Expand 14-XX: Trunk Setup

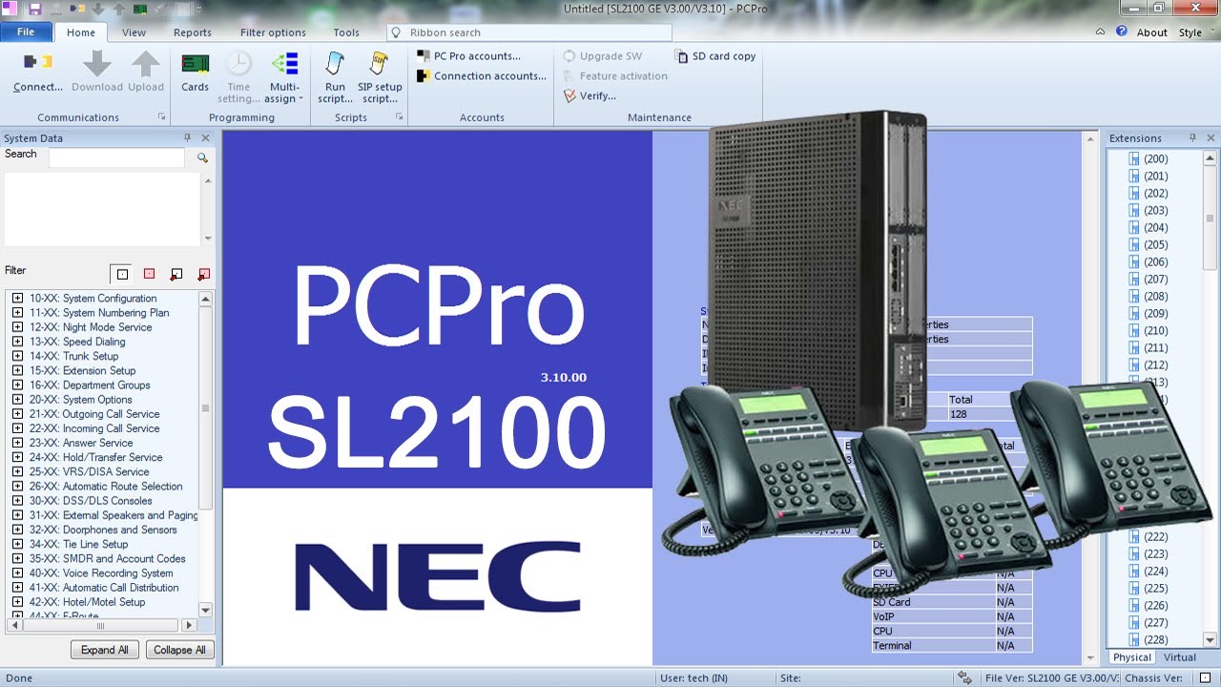coord(17,356)
